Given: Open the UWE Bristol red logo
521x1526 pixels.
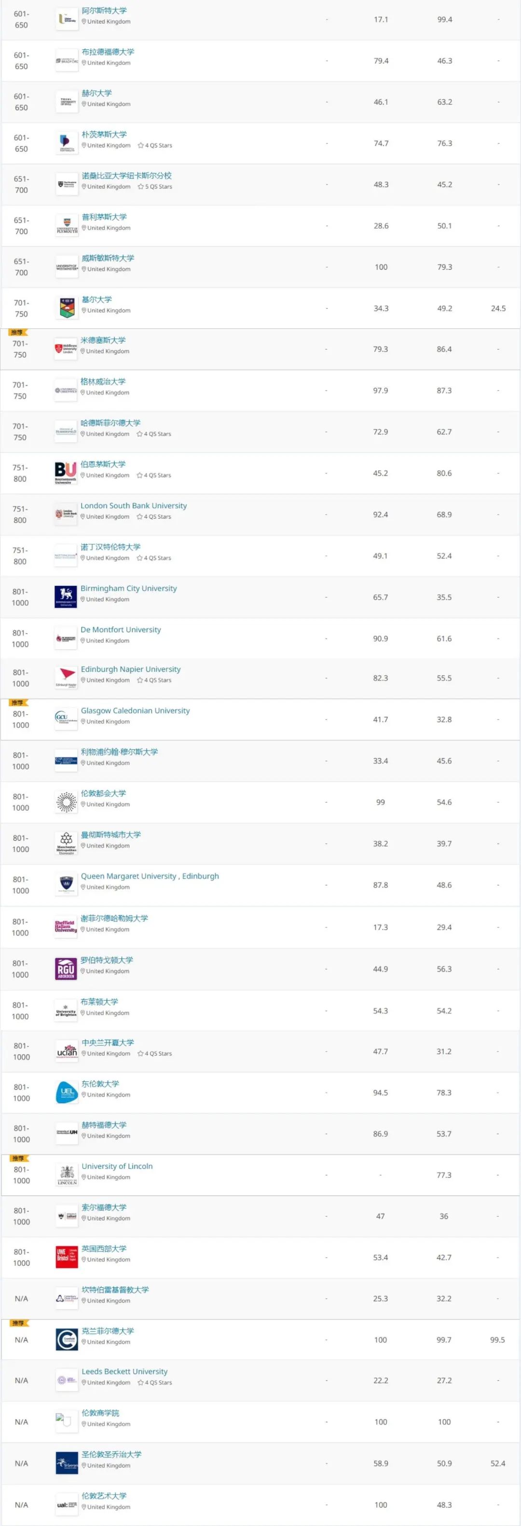Looking at the screenshot, I should (67, 1257).
